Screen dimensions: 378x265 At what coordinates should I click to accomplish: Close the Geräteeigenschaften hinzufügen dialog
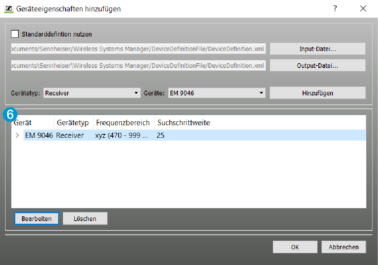tap(363, 9)
